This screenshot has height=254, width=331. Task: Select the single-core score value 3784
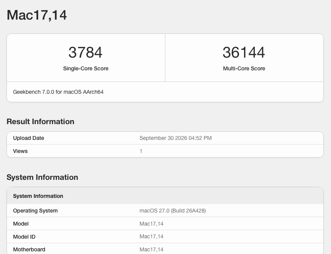pos(85,52)
